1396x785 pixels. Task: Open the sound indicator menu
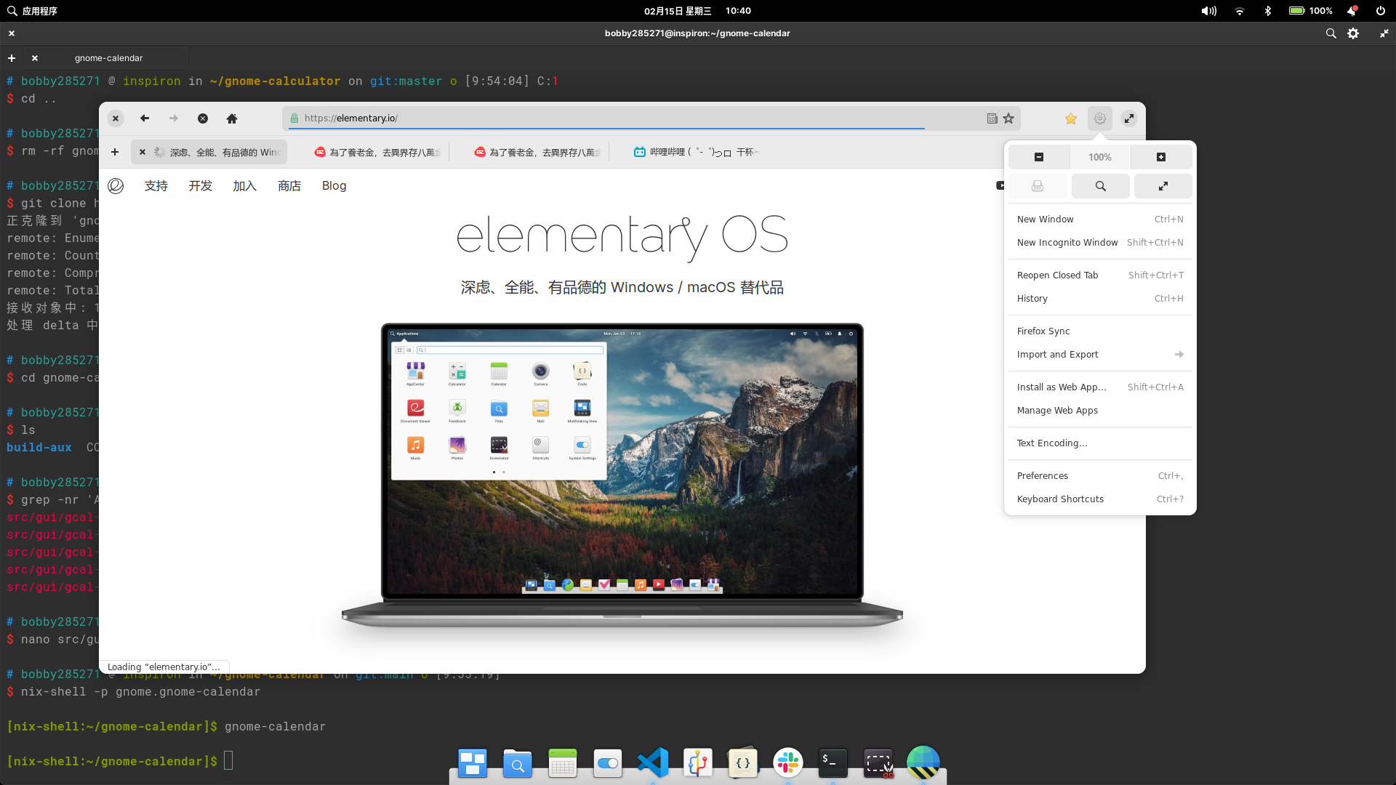pos(1208,10)
